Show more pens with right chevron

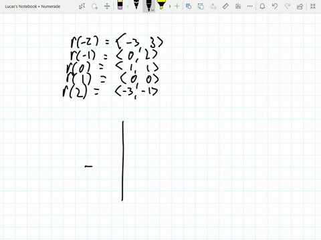click(170, 6)
